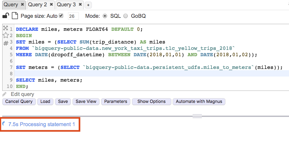
Task: Toggle the Page size Auto checkbox
Action: [61, 16]
